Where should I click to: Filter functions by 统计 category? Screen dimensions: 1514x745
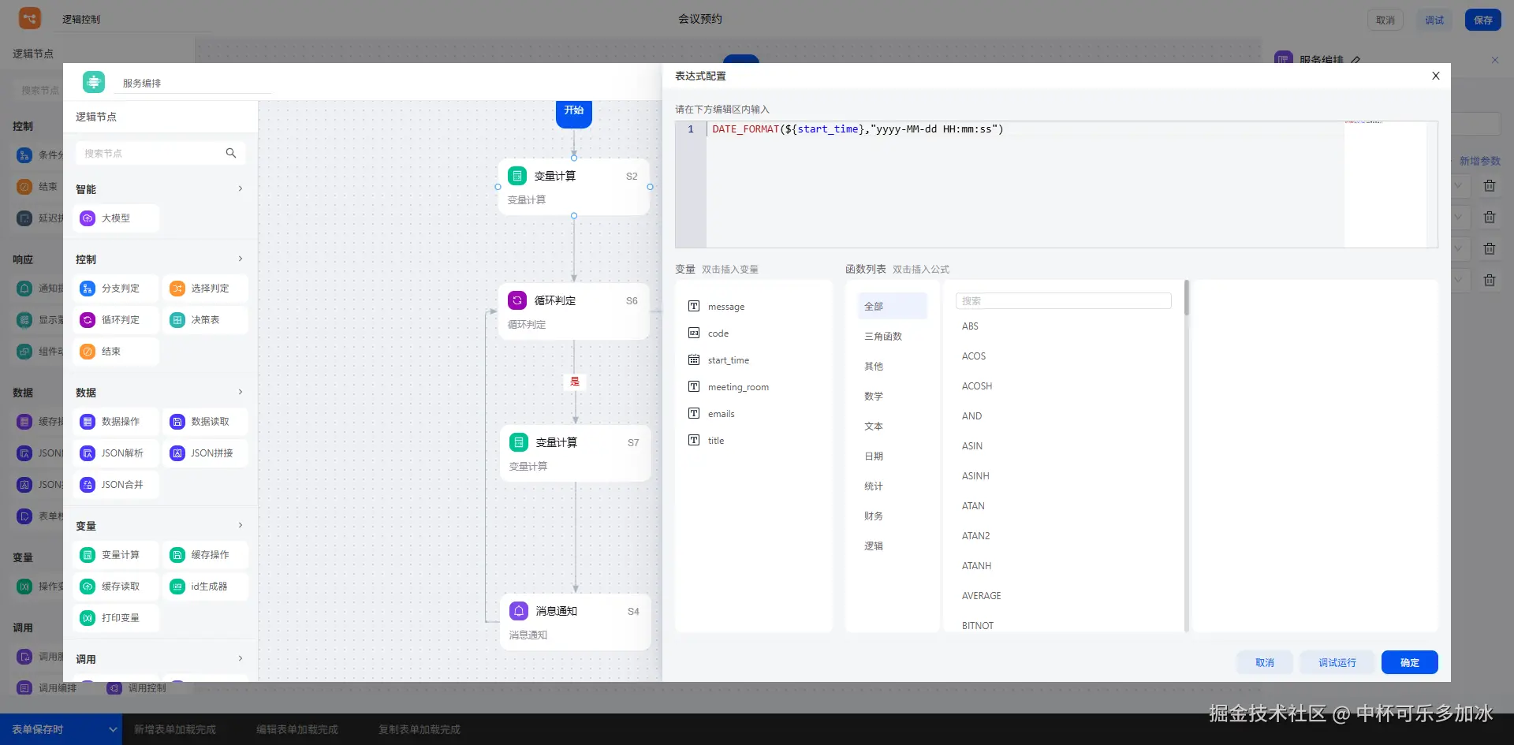(892, 486)
